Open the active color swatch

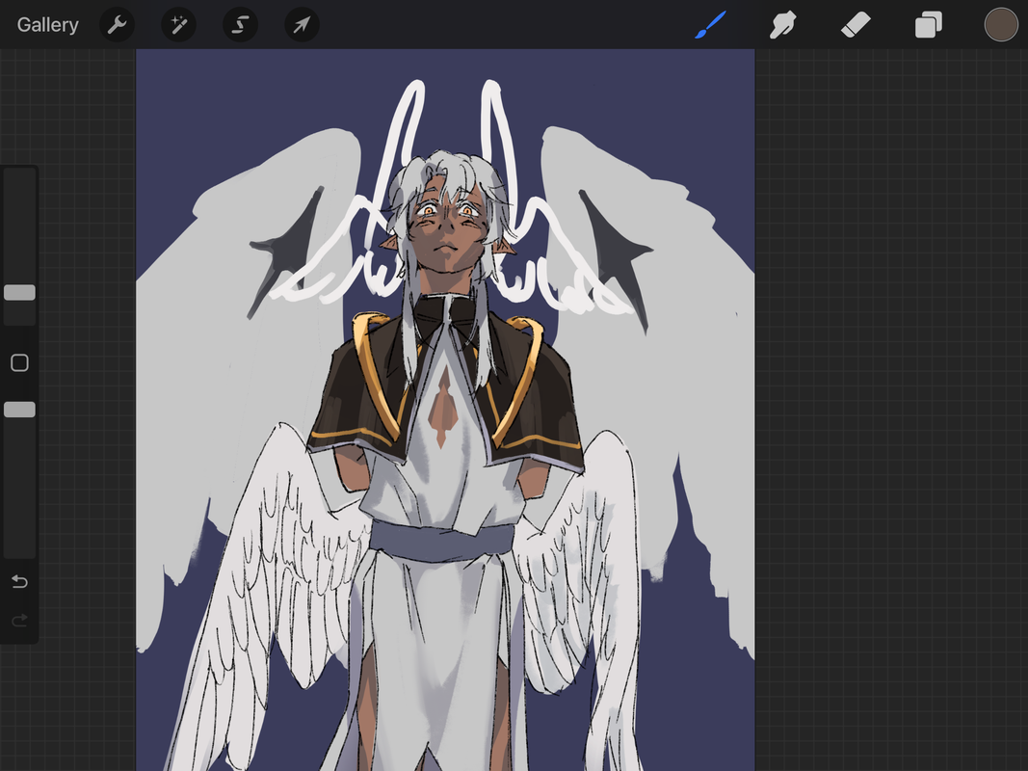click(1001, 25)
